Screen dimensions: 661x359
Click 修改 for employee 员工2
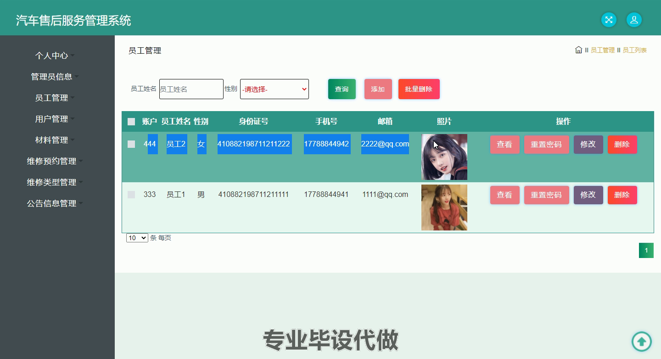click(x=588, y=145)
